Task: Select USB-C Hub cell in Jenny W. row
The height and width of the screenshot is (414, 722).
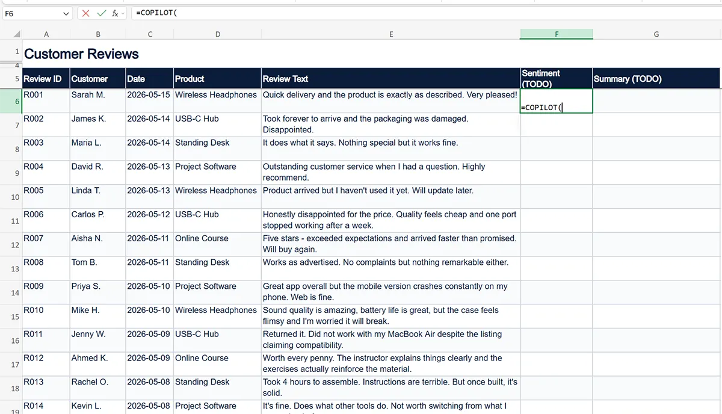Action: tap(218, 341)
